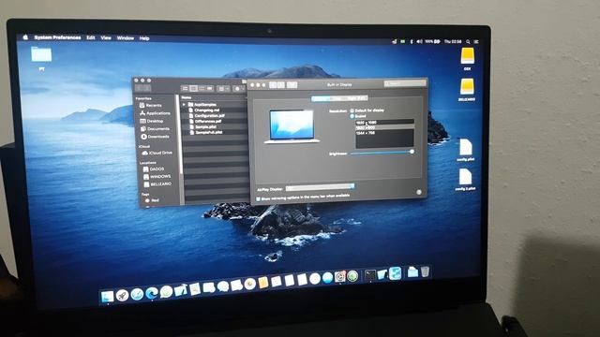This screenshot has height=337, width=600.
Task: Open Documents in the Finder sidebar
Action: (155, 129)
